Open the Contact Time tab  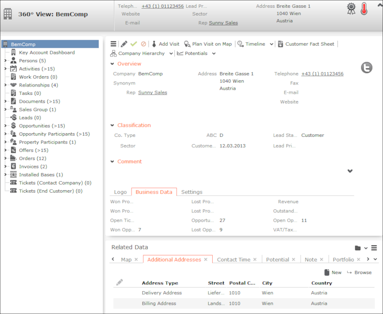coord(234,260)
